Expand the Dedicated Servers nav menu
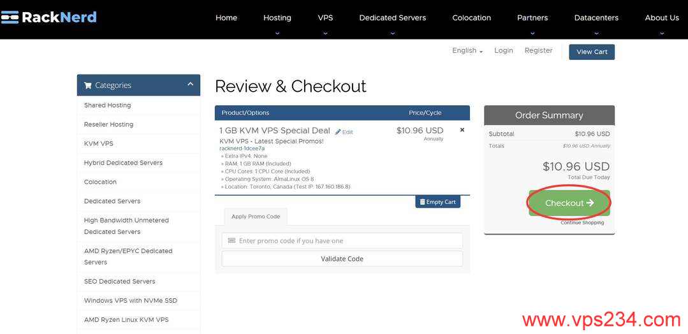The image size is (688, 334). click(x=392, y=18)
